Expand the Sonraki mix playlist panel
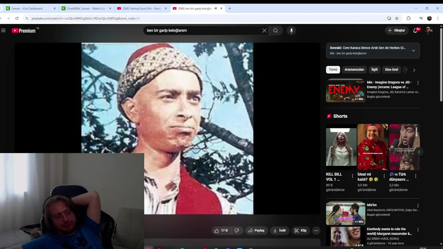This screenshot has width=443, height=249. [413, 50]
